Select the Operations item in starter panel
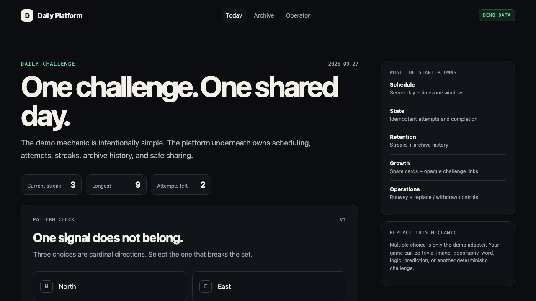The width and height of the screenshot is (536, 301). (448, 193)
